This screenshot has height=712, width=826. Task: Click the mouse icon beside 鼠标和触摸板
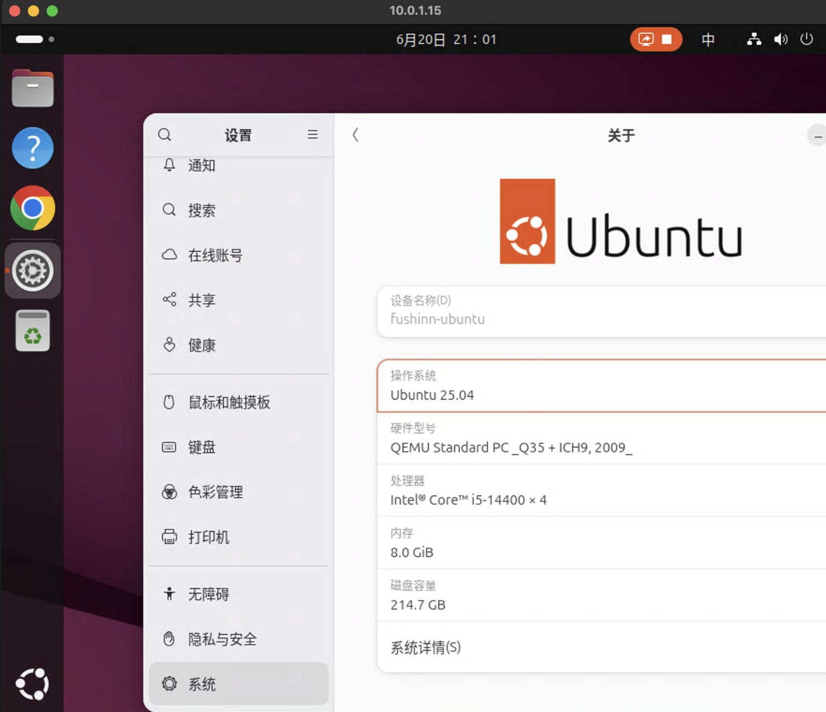(x=169, y=402)
